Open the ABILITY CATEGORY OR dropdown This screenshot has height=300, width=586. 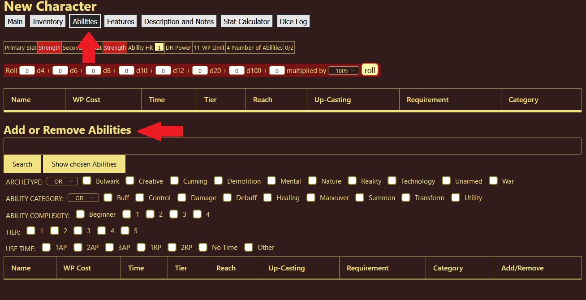click(83, 197)
